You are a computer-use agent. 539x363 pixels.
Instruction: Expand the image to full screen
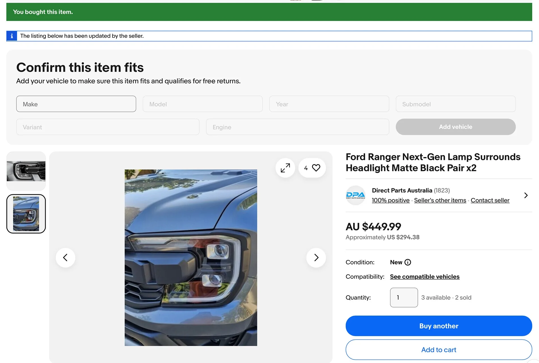pyautogui.click(x=285, y=168)
